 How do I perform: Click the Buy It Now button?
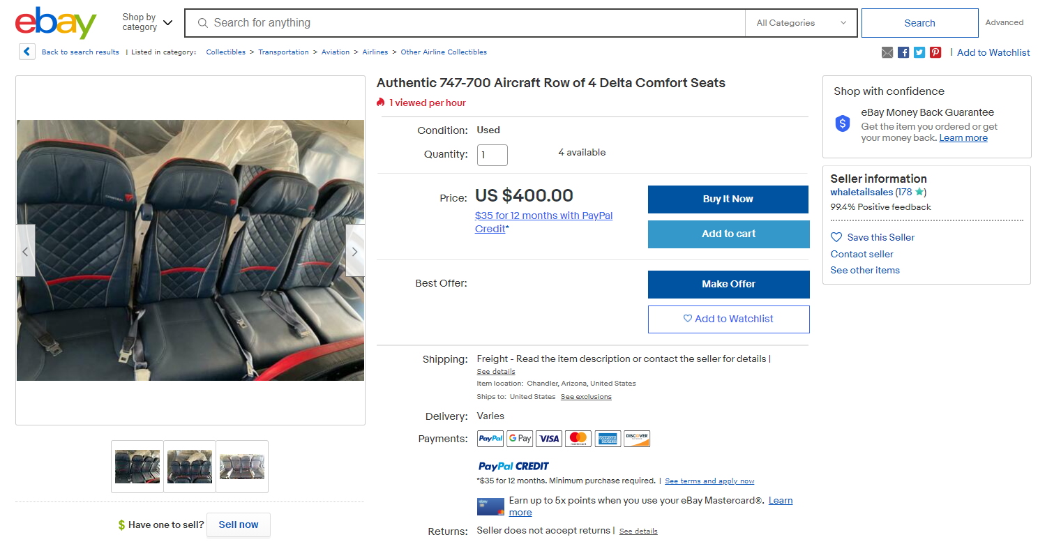(728, 199)
